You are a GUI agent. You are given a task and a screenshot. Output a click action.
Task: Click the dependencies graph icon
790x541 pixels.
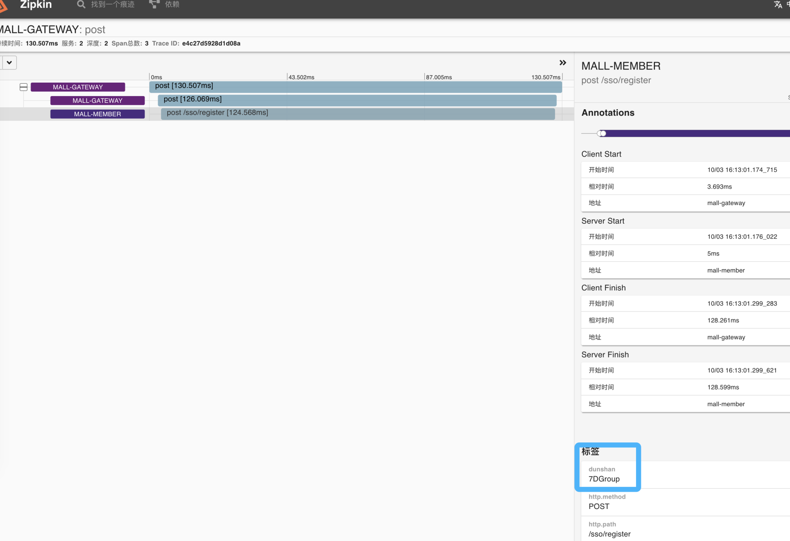[x=154, y=5]
